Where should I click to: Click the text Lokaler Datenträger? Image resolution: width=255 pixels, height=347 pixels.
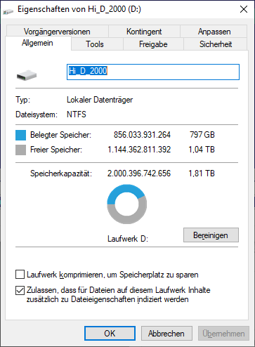(100, 100)
